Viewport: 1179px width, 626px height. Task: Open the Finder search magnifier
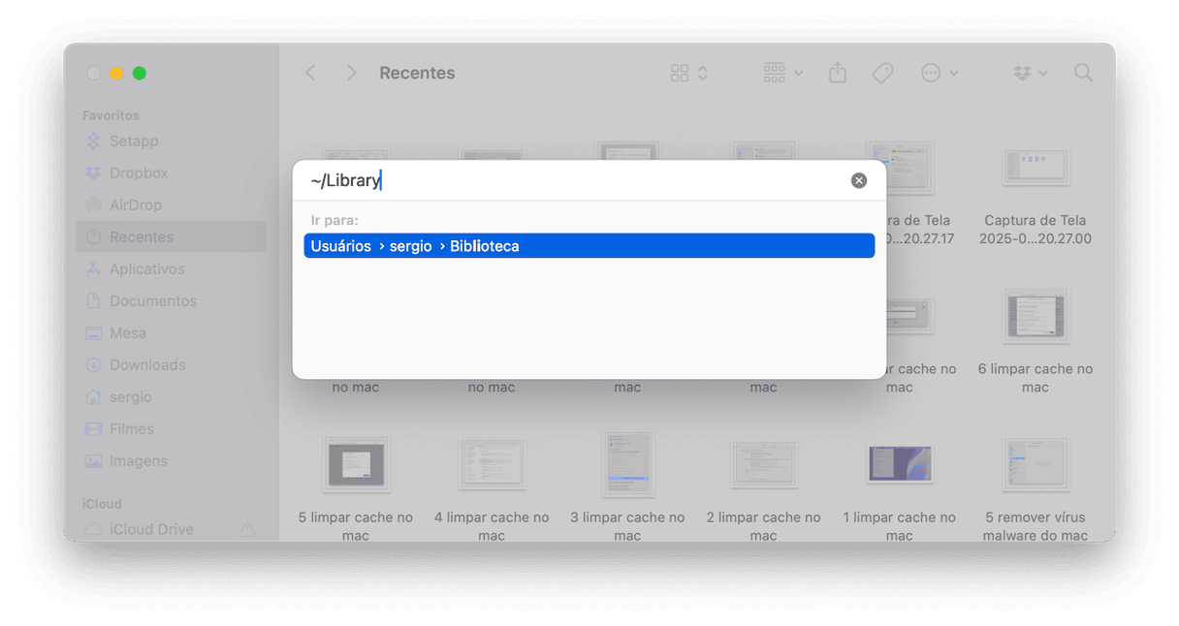[x=1083, y=73]
